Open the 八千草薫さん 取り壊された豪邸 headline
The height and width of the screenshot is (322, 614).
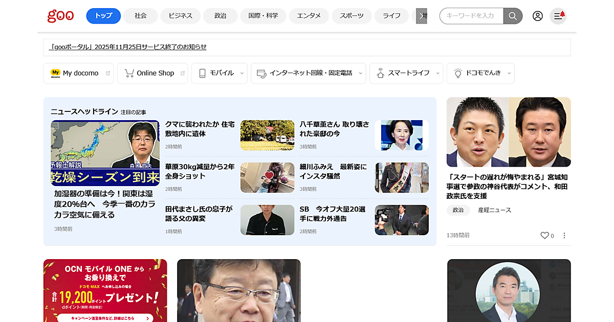(334, 129)
